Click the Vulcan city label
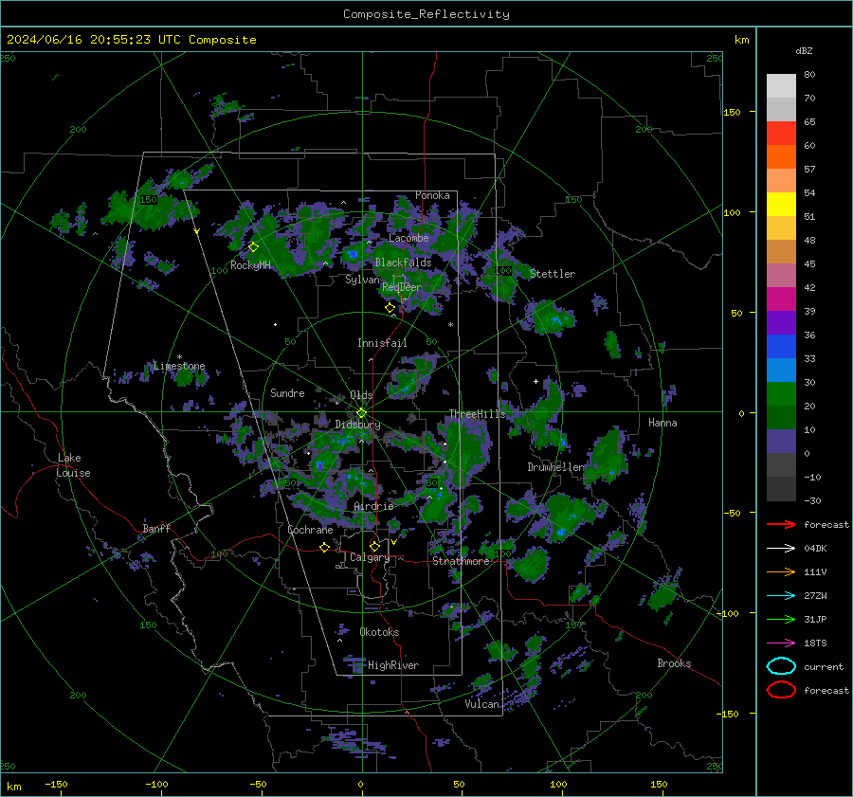The image size is (853, 797). tap(481, 704)
